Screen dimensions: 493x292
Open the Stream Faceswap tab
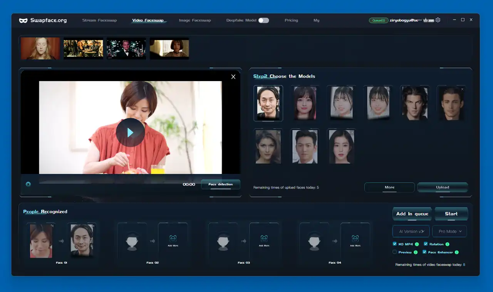99,20
